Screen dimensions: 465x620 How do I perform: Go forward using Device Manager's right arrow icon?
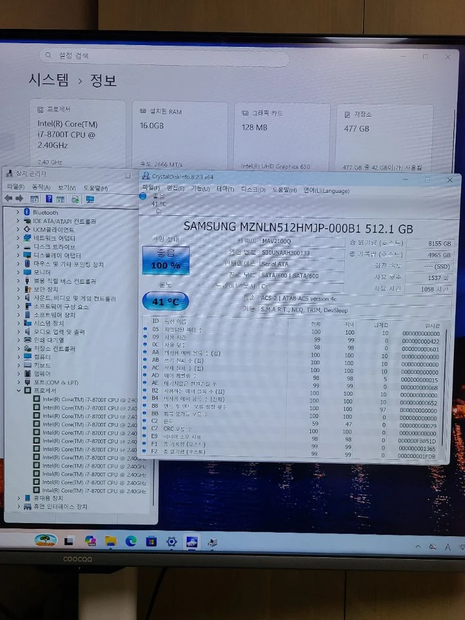click(x=19, y=198)
